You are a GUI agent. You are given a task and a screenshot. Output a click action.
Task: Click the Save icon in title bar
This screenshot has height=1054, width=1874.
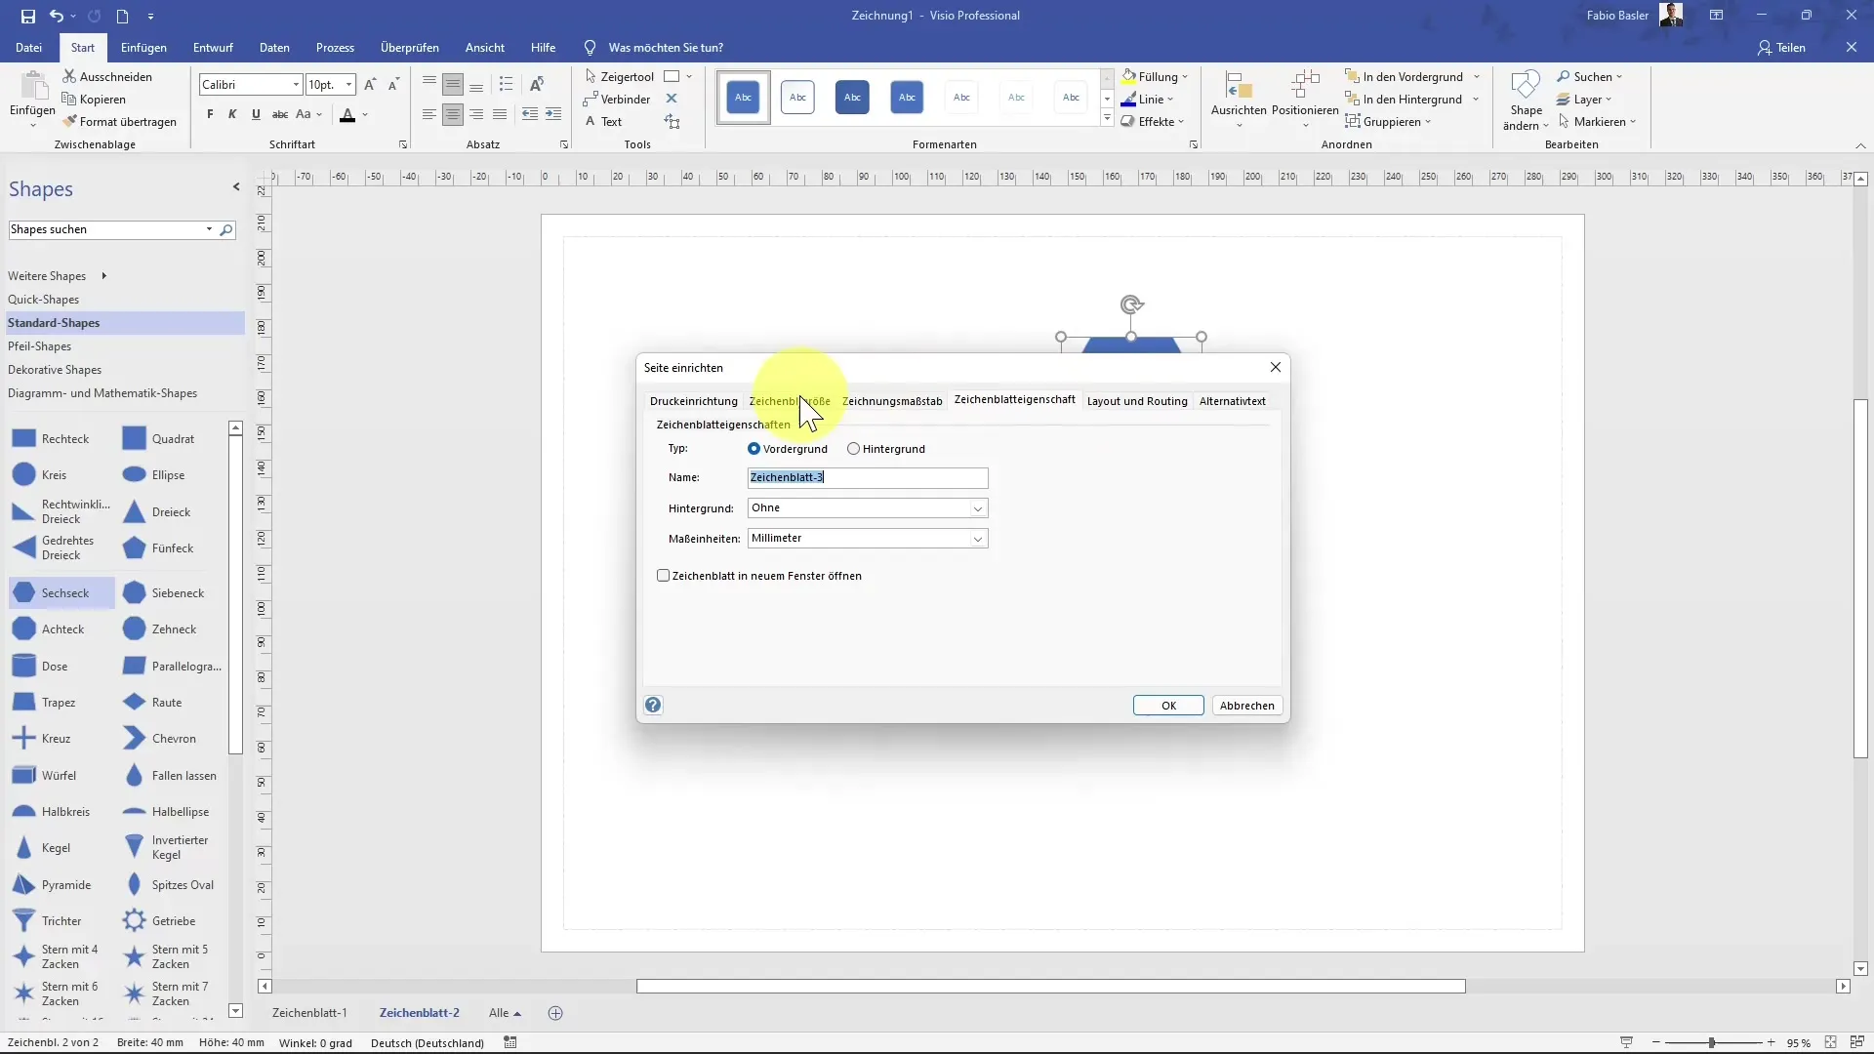click(27, 16)
